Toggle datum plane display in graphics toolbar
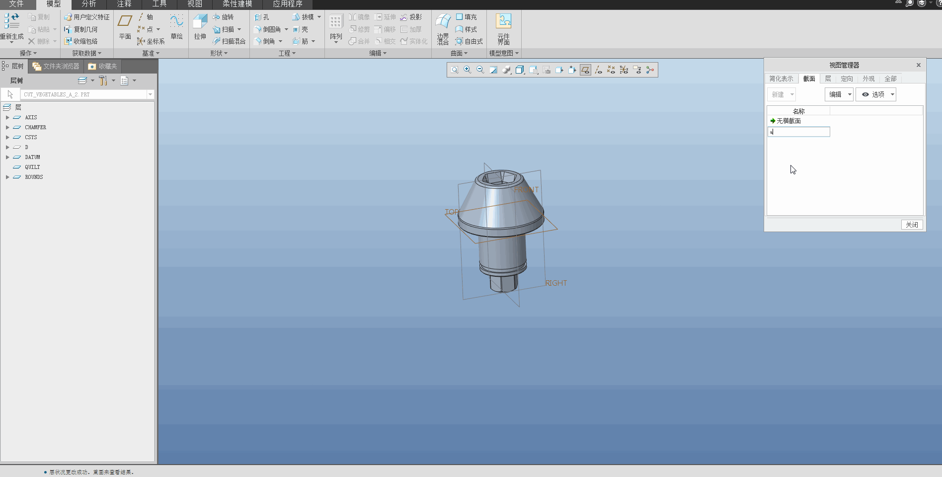This screenshot has height=477, width=942. (x=586, y=70)
